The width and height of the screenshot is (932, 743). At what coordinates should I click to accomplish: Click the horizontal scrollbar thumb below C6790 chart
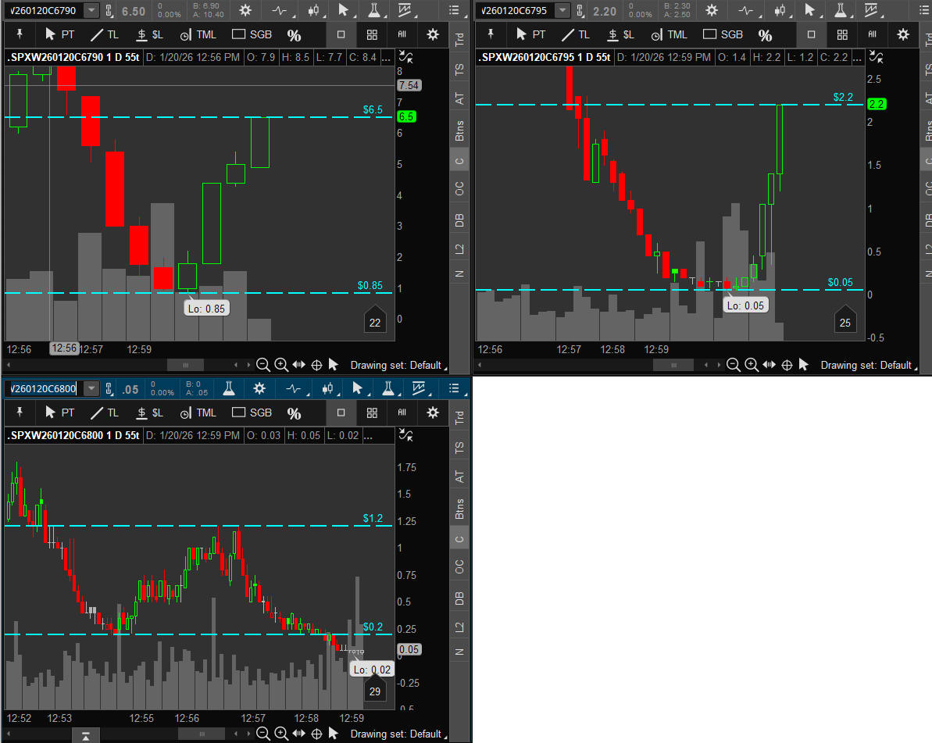pos(185,365)
